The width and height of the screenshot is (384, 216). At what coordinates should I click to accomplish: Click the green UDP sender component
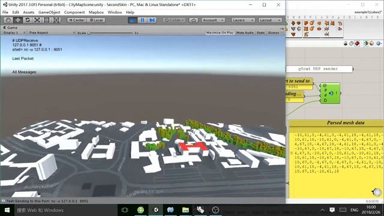point(330,93)
